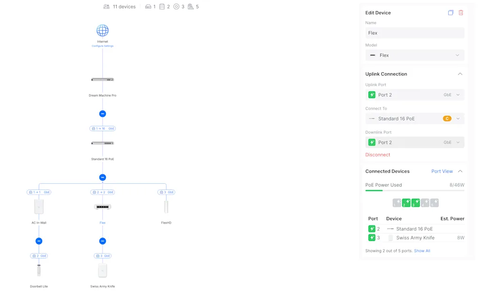Image resolution: width=480 pixels, height=308 pixels.
Task: Select the AC In-Wall device icon
Action: click(39, 207)
